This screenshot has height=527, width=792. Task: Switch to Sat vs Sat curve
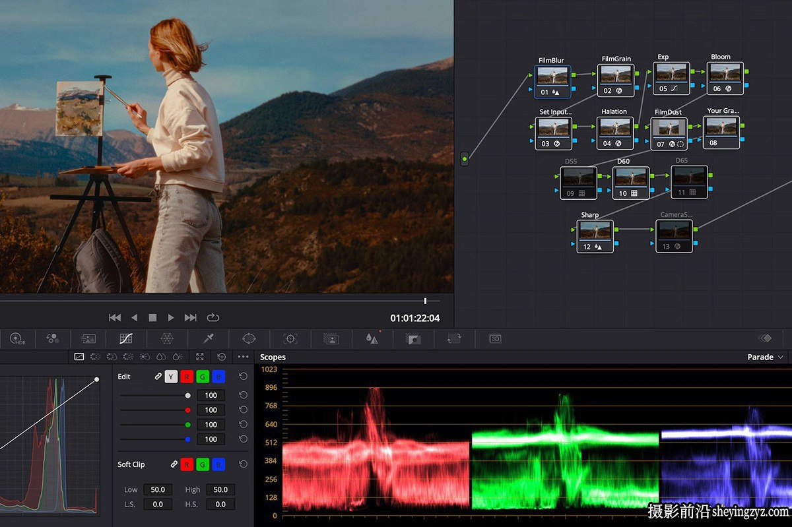[161, 357]
